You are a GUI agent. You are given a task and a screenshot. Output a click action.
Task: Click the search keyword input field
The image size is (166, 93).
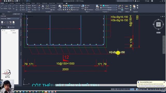(125, 1)
